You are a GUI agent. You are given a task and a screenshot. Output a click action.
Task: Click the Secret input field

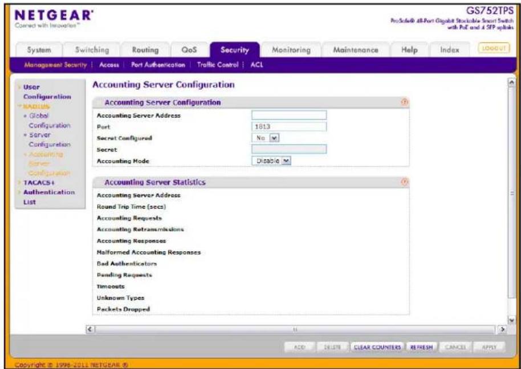[x=289, y=149]
